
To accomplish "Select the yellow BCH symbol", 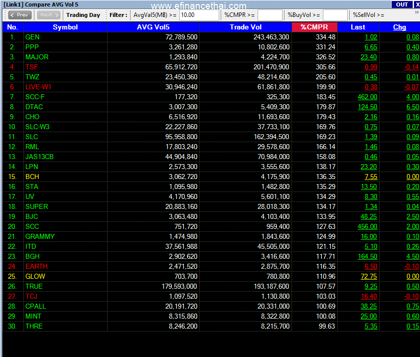I will (32, 177).
